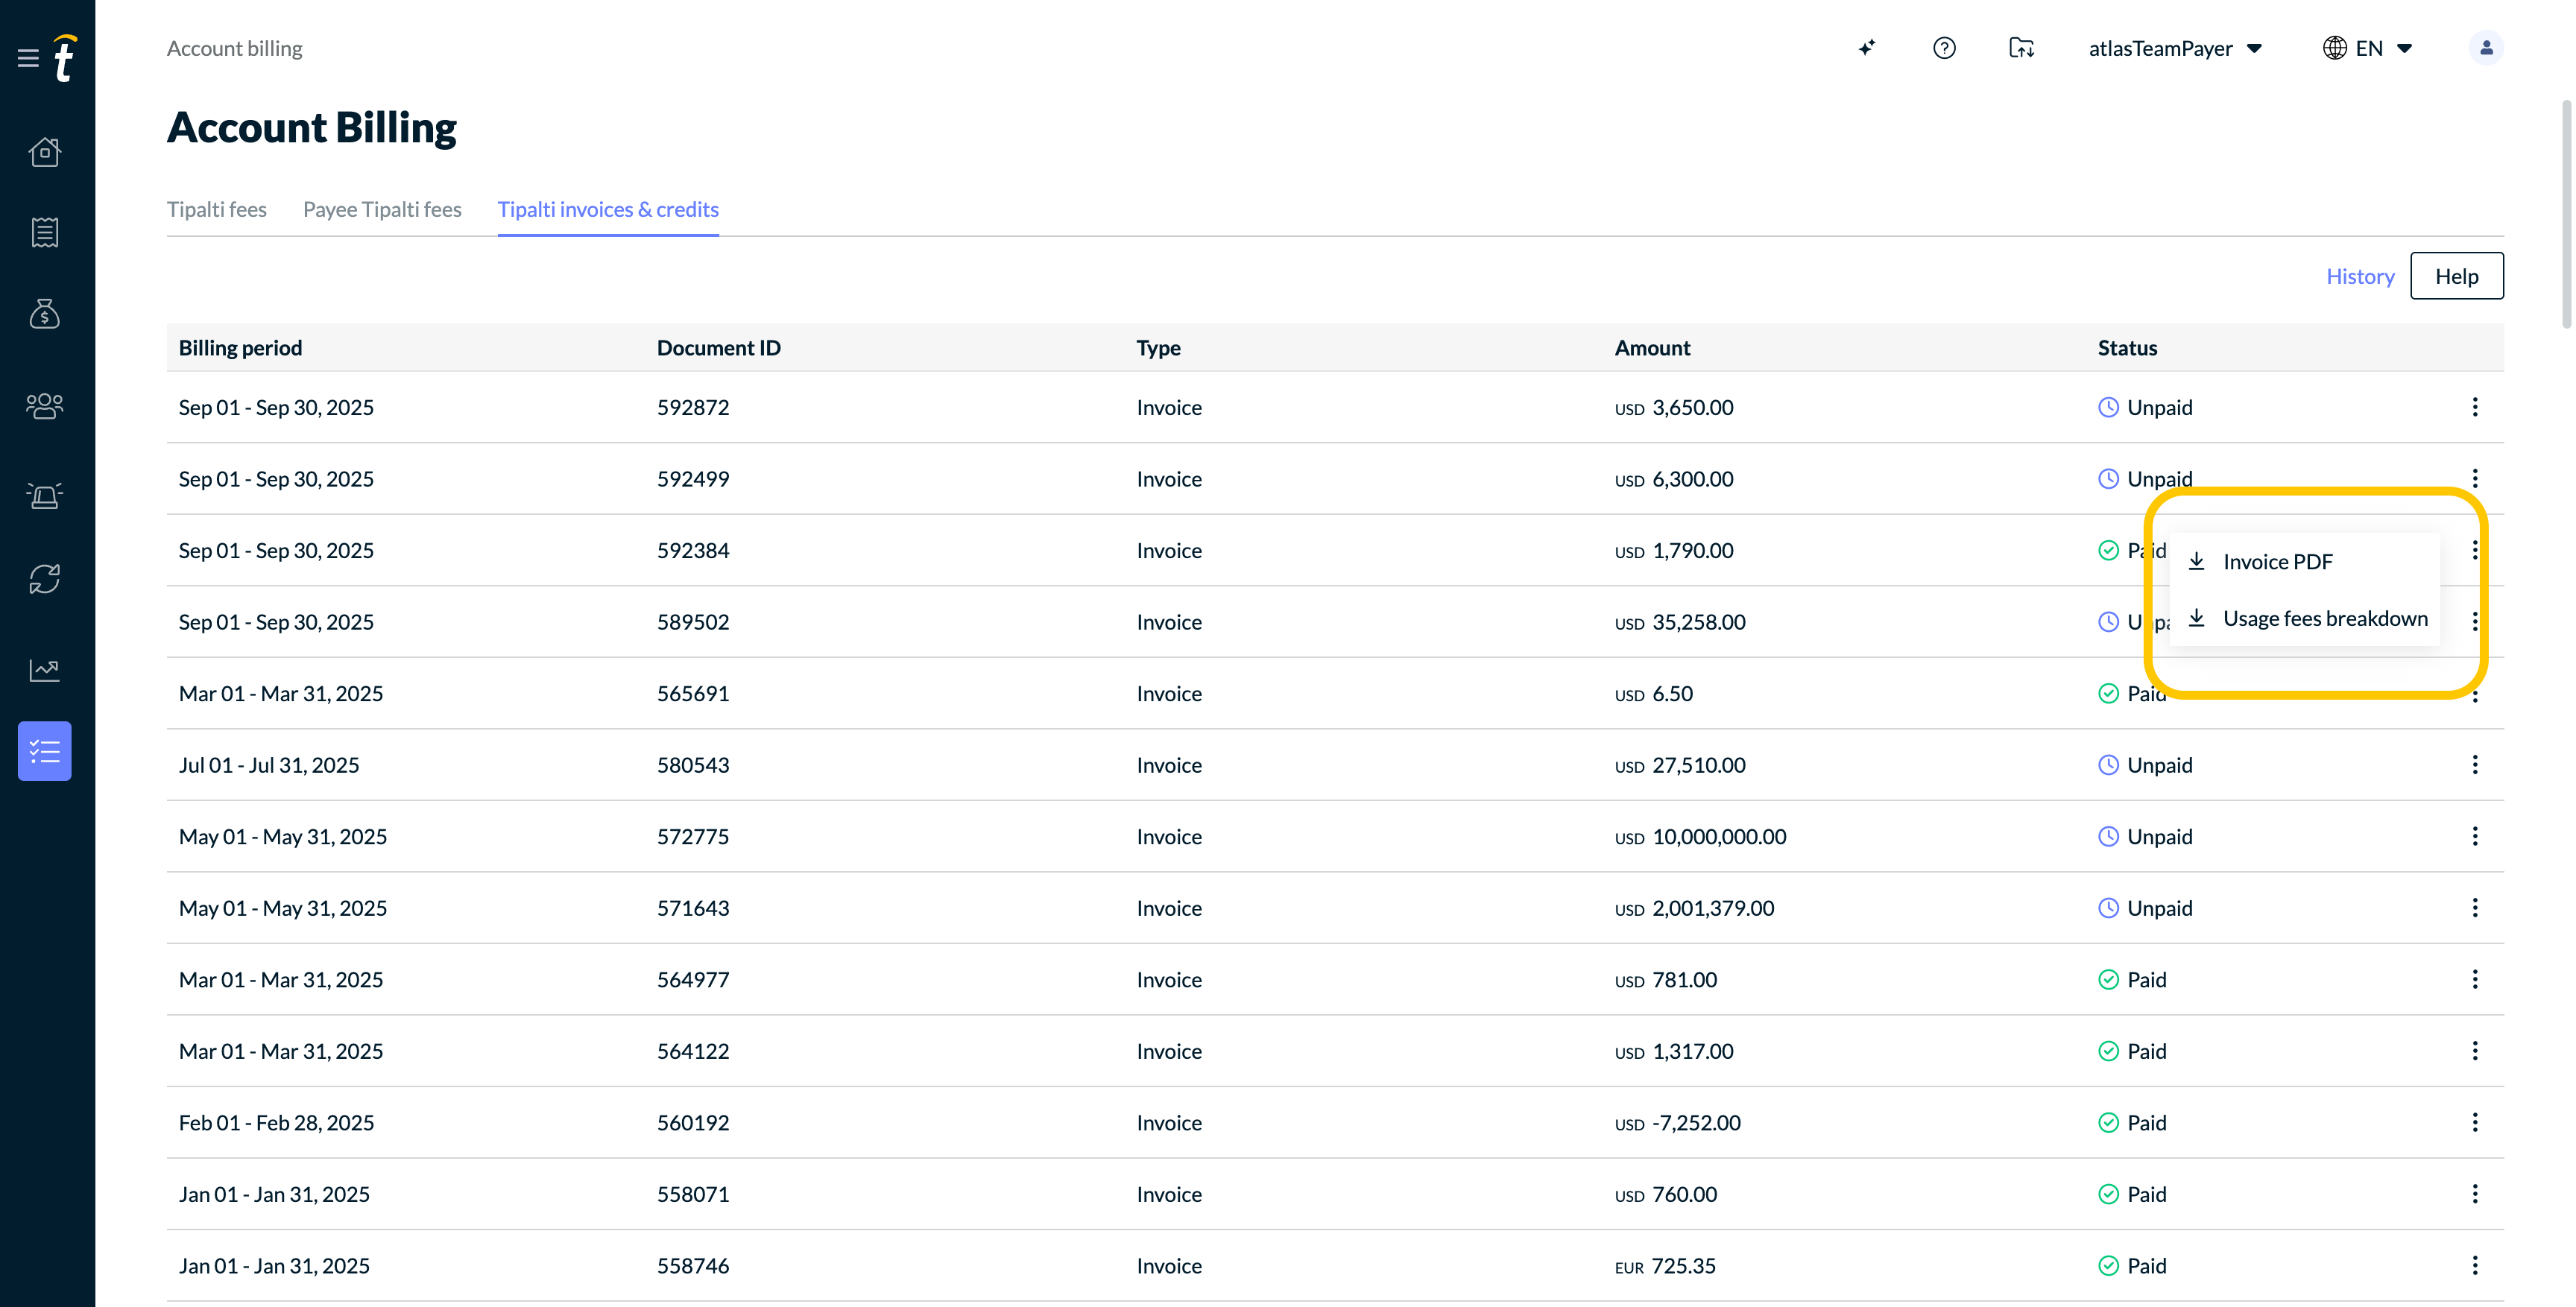Open the alarm alerts sidebar icon
This screenshot has width=2576, height=1307.
(x=45, y=495)
